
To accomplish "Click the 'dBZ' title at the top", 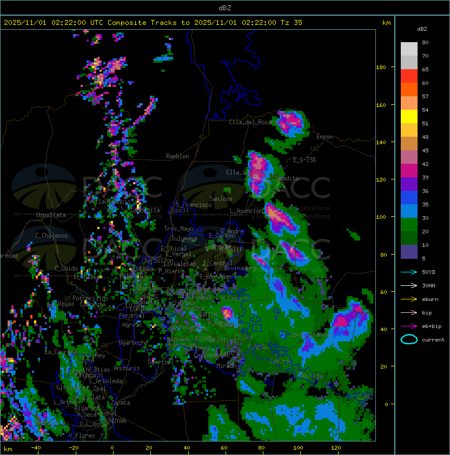I will [x=225, y=8].
